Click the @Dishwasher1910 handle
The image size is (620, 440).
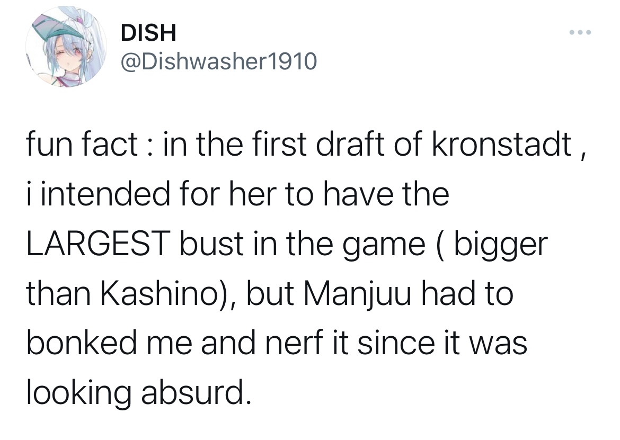[x=219, y=61]
